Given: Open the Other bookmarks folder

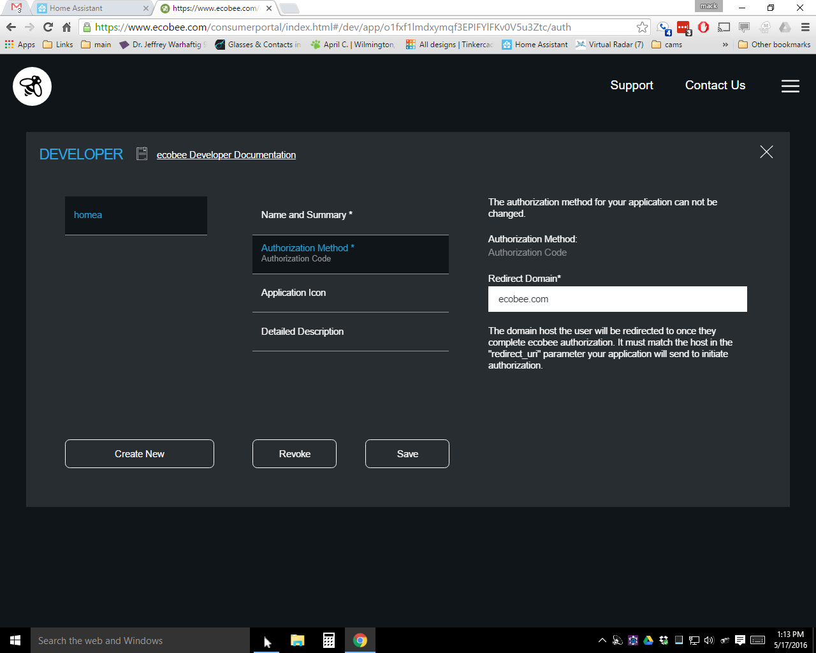Looking at the screenshot, I should coord(774,45).
